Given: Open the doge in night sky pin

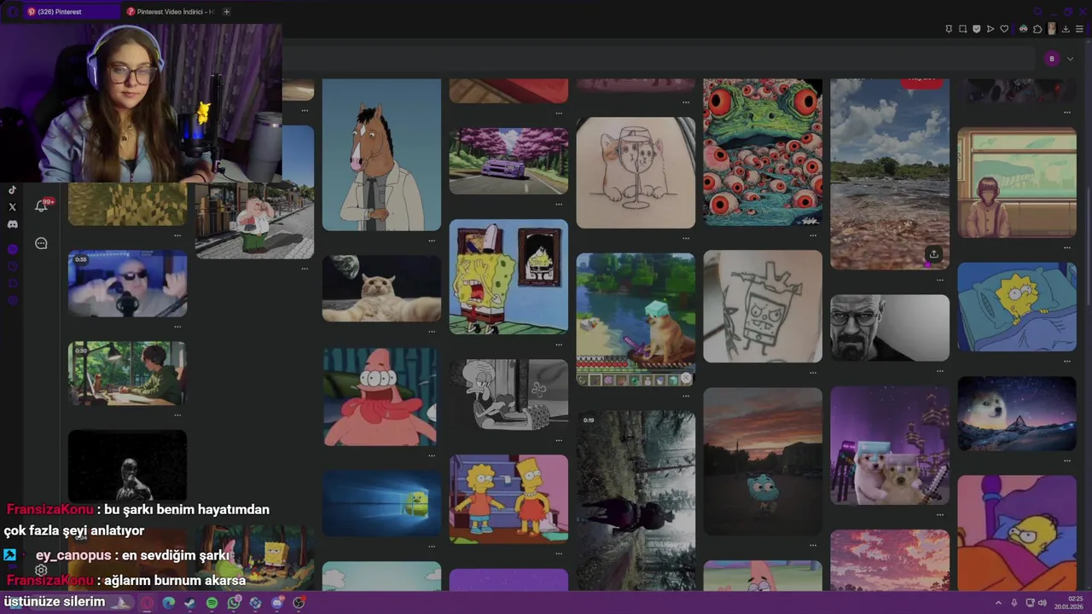Looking at the screenshot, I should click(1017, 414).
